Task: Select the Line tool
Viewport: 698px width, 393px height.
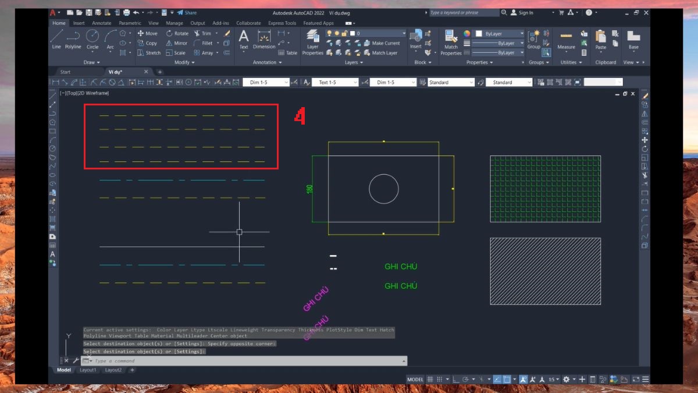Action: (x=56, y=39)
